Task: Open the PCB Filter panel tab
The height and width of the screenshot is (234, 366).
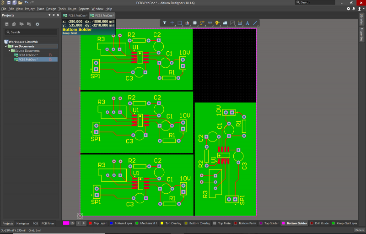Action: pos(48,223)
